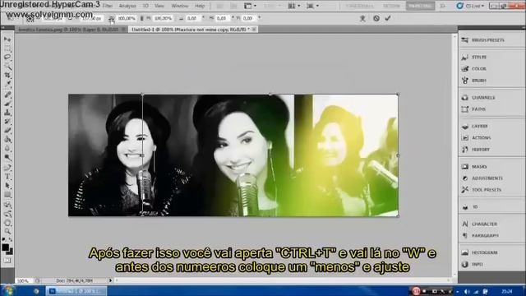Toggle maintain aspect ratio link icon
The image size is (526, 296).
(x=141, y=18)
